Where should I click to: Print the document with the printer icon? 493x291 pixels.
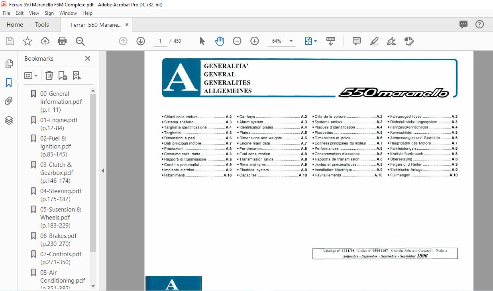[62, 41]
